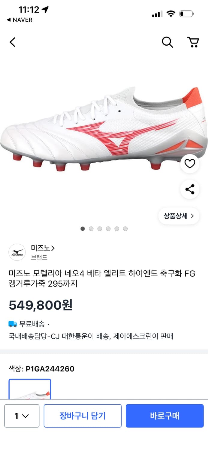
Task: Tap the main product shoe image
Action: (x=104, y=135)
